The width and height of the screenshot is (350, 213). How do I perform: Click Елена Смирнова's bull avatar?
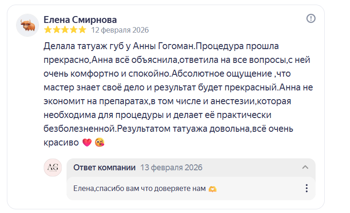[x=28, y=25]
